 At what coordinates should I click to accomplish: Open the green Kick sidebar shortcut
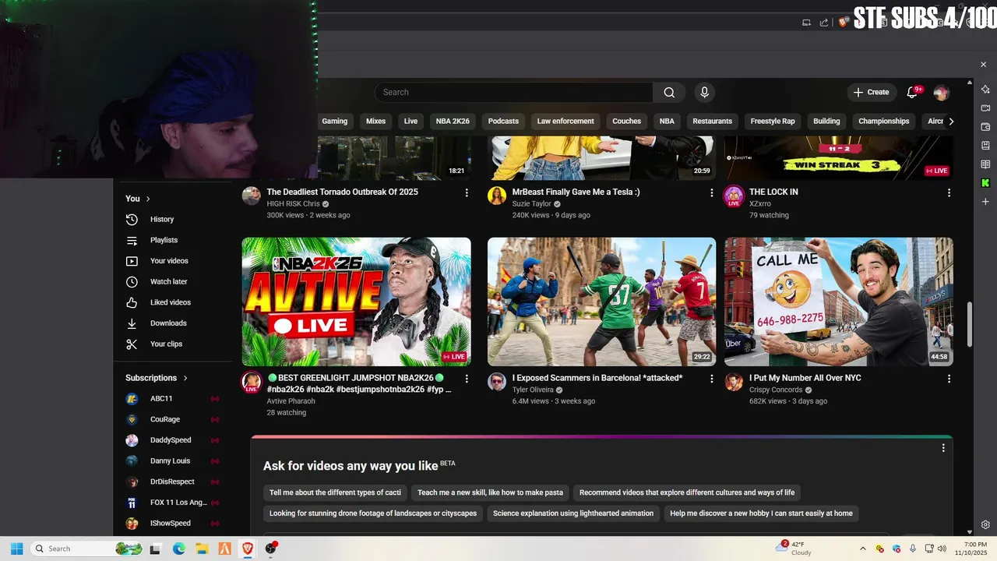pos(985,183)
